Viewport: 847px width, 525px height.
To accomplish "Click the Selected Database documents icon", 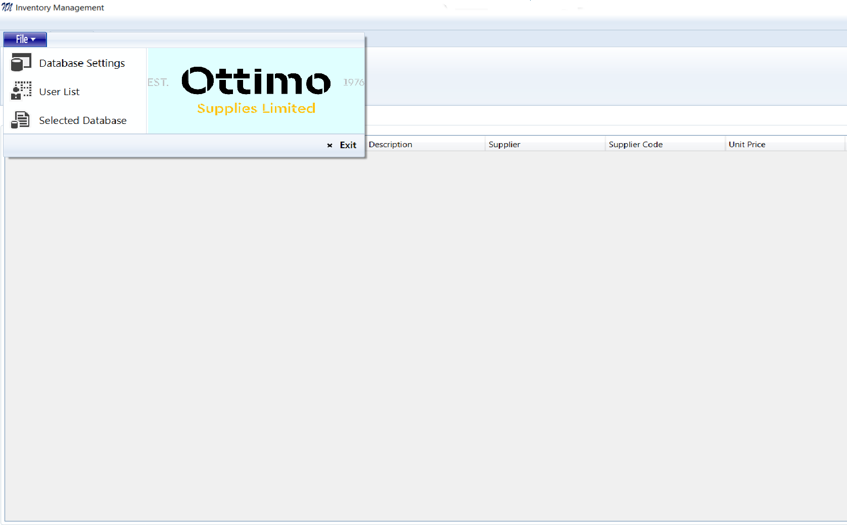I will (x=20, y=119).
